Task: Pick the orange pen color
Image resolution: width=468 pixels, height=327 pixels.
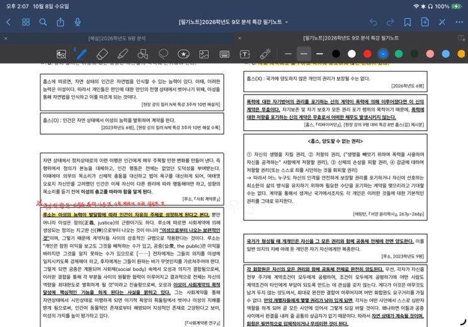Action: pyautogui.click(x=462, y=54)
